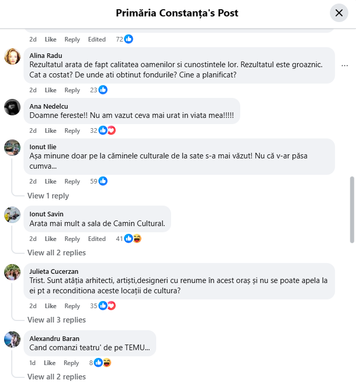Open reactions on Julieta Cucerzan's comment

click(107, 306)
